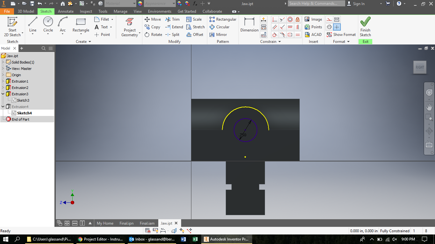The width and height of the screenshot is (435, 244).
Task: Toggle the Center Point format button
Action: [x=337, y=27]
